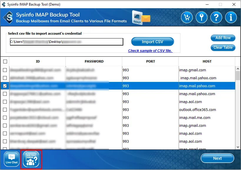Open the question mark help icon
Screen dimensions: 241x170
(x=216, y=18)
